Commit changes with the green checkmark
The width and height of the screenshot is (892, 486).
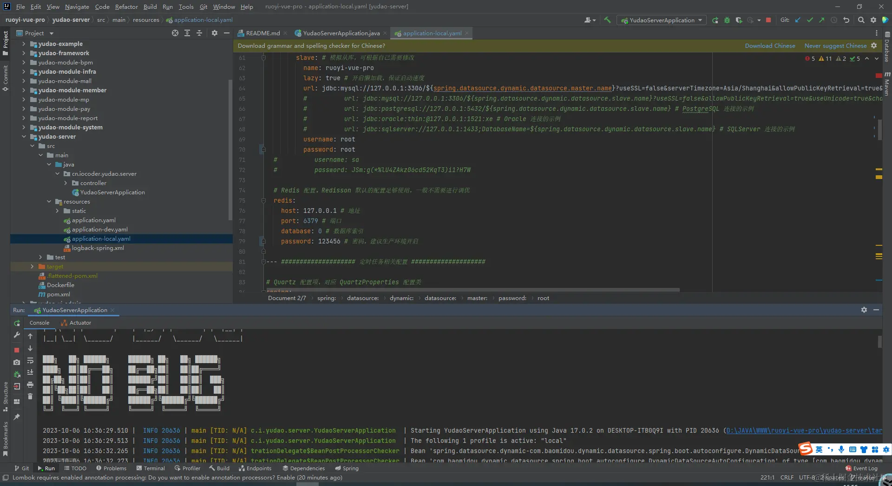point(810,20)
